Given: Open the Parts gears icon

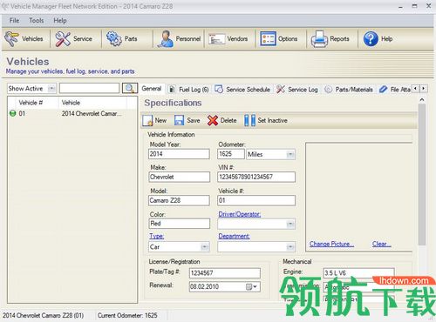Looking at the screenshot, I should pyautogui.click(x=113, y=38).
